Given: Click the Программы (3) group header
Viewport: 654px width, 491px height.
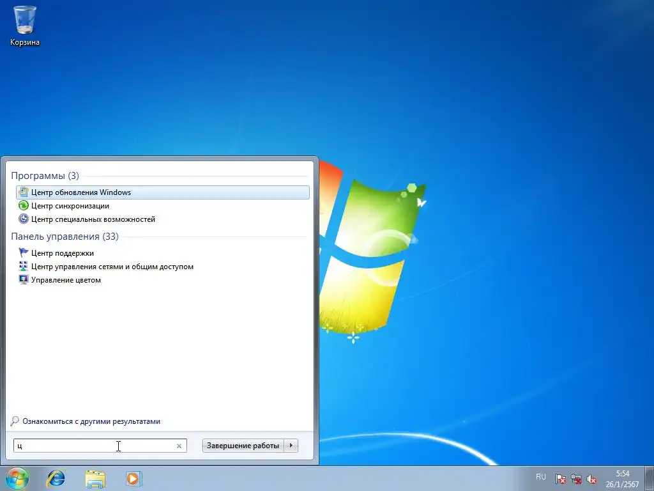Looking at the screenshot, I should (x=45, y=176).
